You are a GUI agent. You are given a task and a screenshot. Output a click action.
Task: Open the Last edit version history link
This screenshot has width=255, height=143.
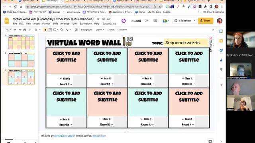tap(110, 24)
